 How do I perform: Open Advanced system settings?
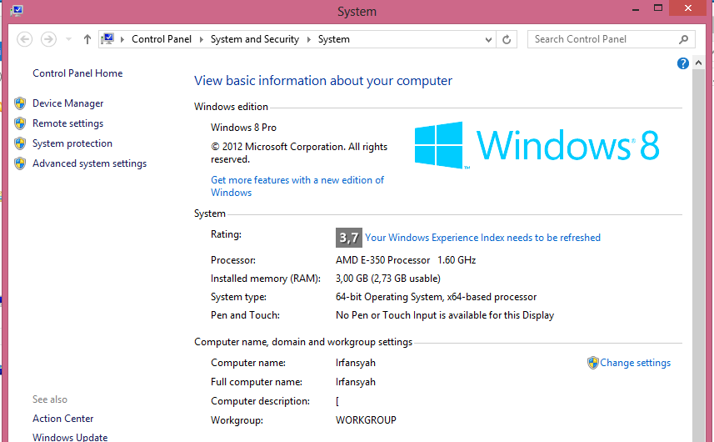click(89, 163)
